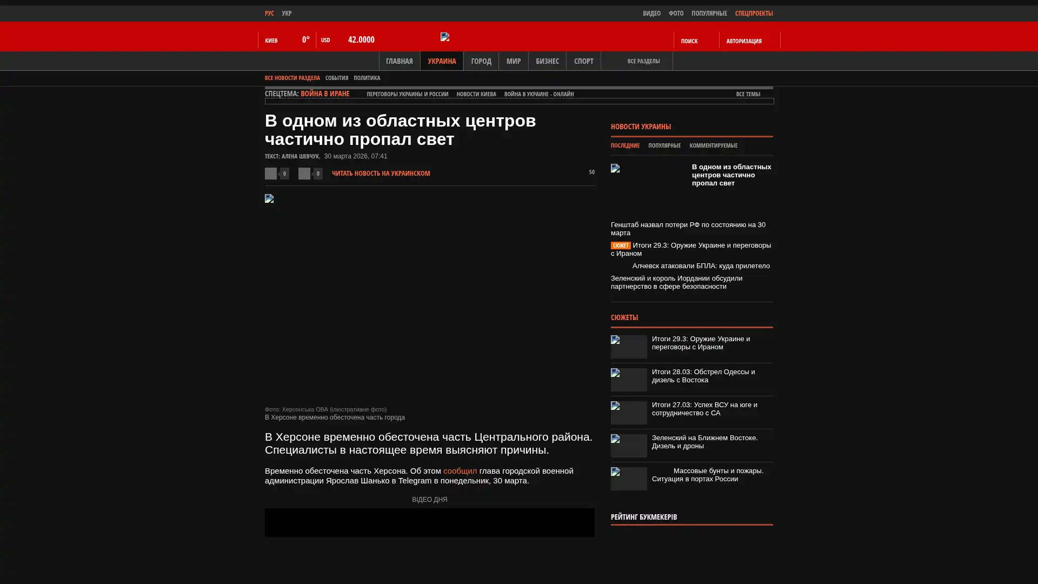Switch news list to Популярные
This screenshot has width=1038, height=584.
click(x=664, y=145)
